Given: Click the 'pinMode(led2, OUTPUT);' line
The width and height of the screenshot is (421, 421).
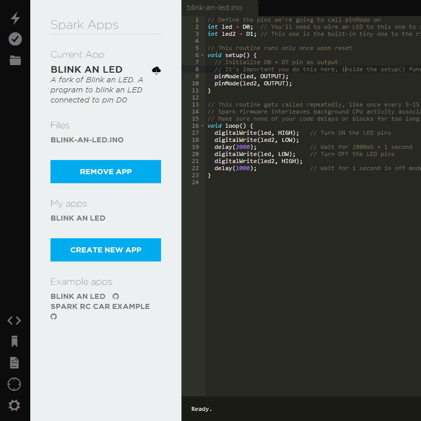Looking at the screenshot, I should (253, 83).
